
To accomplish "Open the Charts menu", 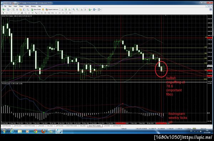I will 21,6.
